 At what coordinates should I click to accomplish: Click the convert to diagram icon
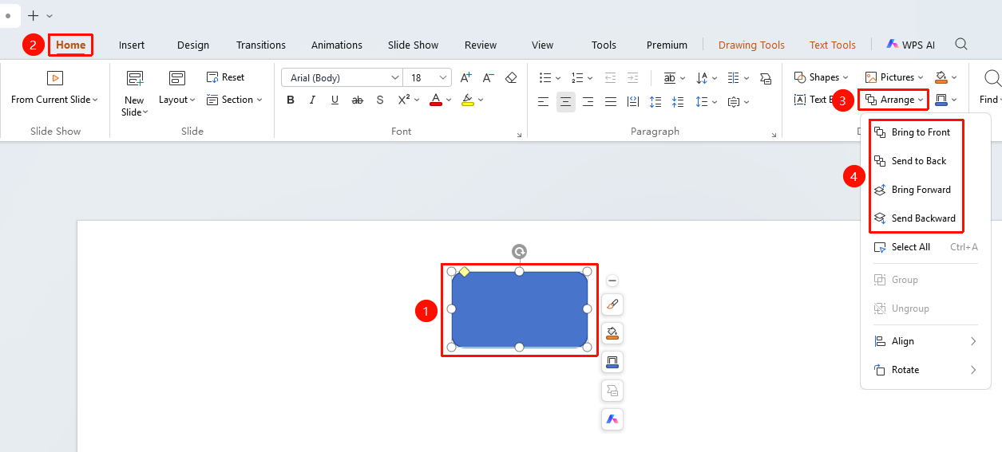point(766,77)
